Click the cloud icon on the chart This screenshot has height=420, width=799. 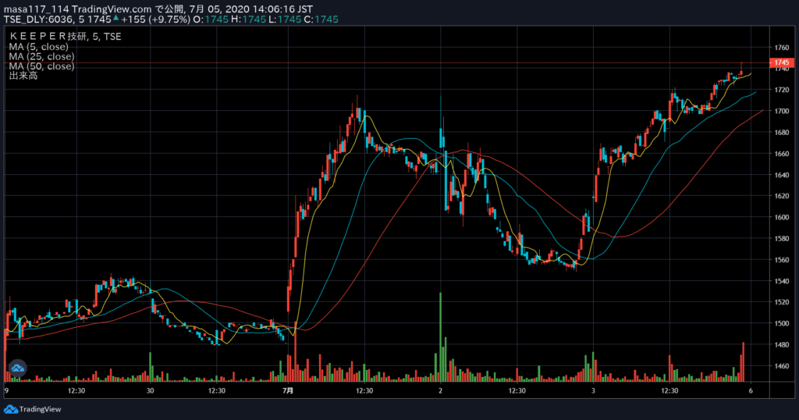click(17, 368)
